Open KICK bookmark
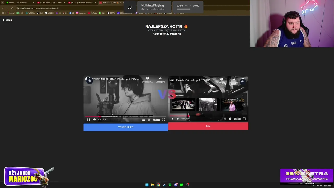334x188 pixels. pyautogui.click(x=102, y=13)
